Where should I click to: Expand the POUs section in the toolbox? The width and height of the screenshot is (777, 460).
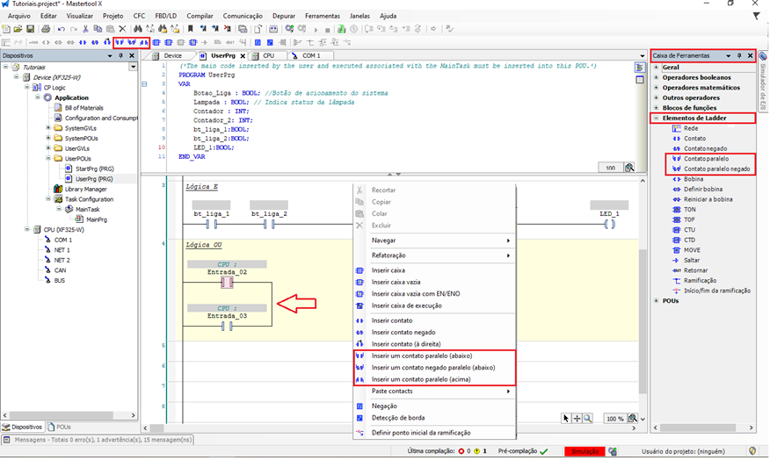coord(656,300)
